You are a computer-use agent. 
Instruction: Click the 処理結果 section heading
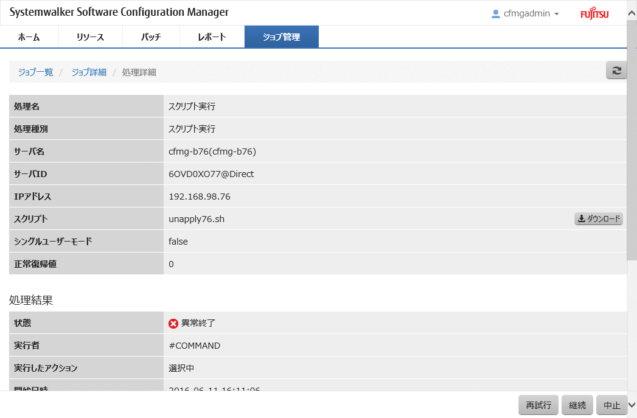click(x=31, y=300)
